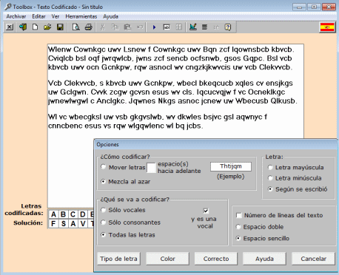
Task: Click solution letter cell S
Action: click(x=63, y=223)
